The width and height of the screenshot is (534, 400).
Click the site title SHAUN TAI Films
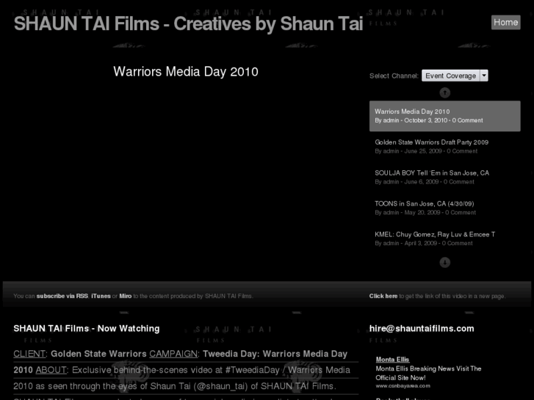tap(188, 23)
